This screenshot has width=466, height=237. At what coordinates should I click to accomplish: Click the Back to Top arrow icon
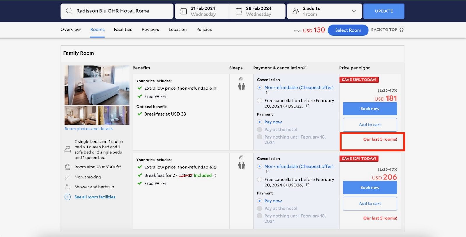(402, 30)
